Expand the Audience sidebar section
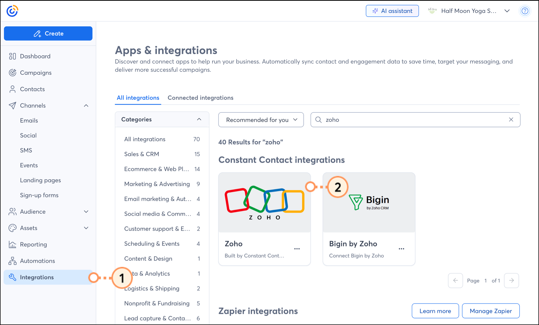 click(86, 212)
